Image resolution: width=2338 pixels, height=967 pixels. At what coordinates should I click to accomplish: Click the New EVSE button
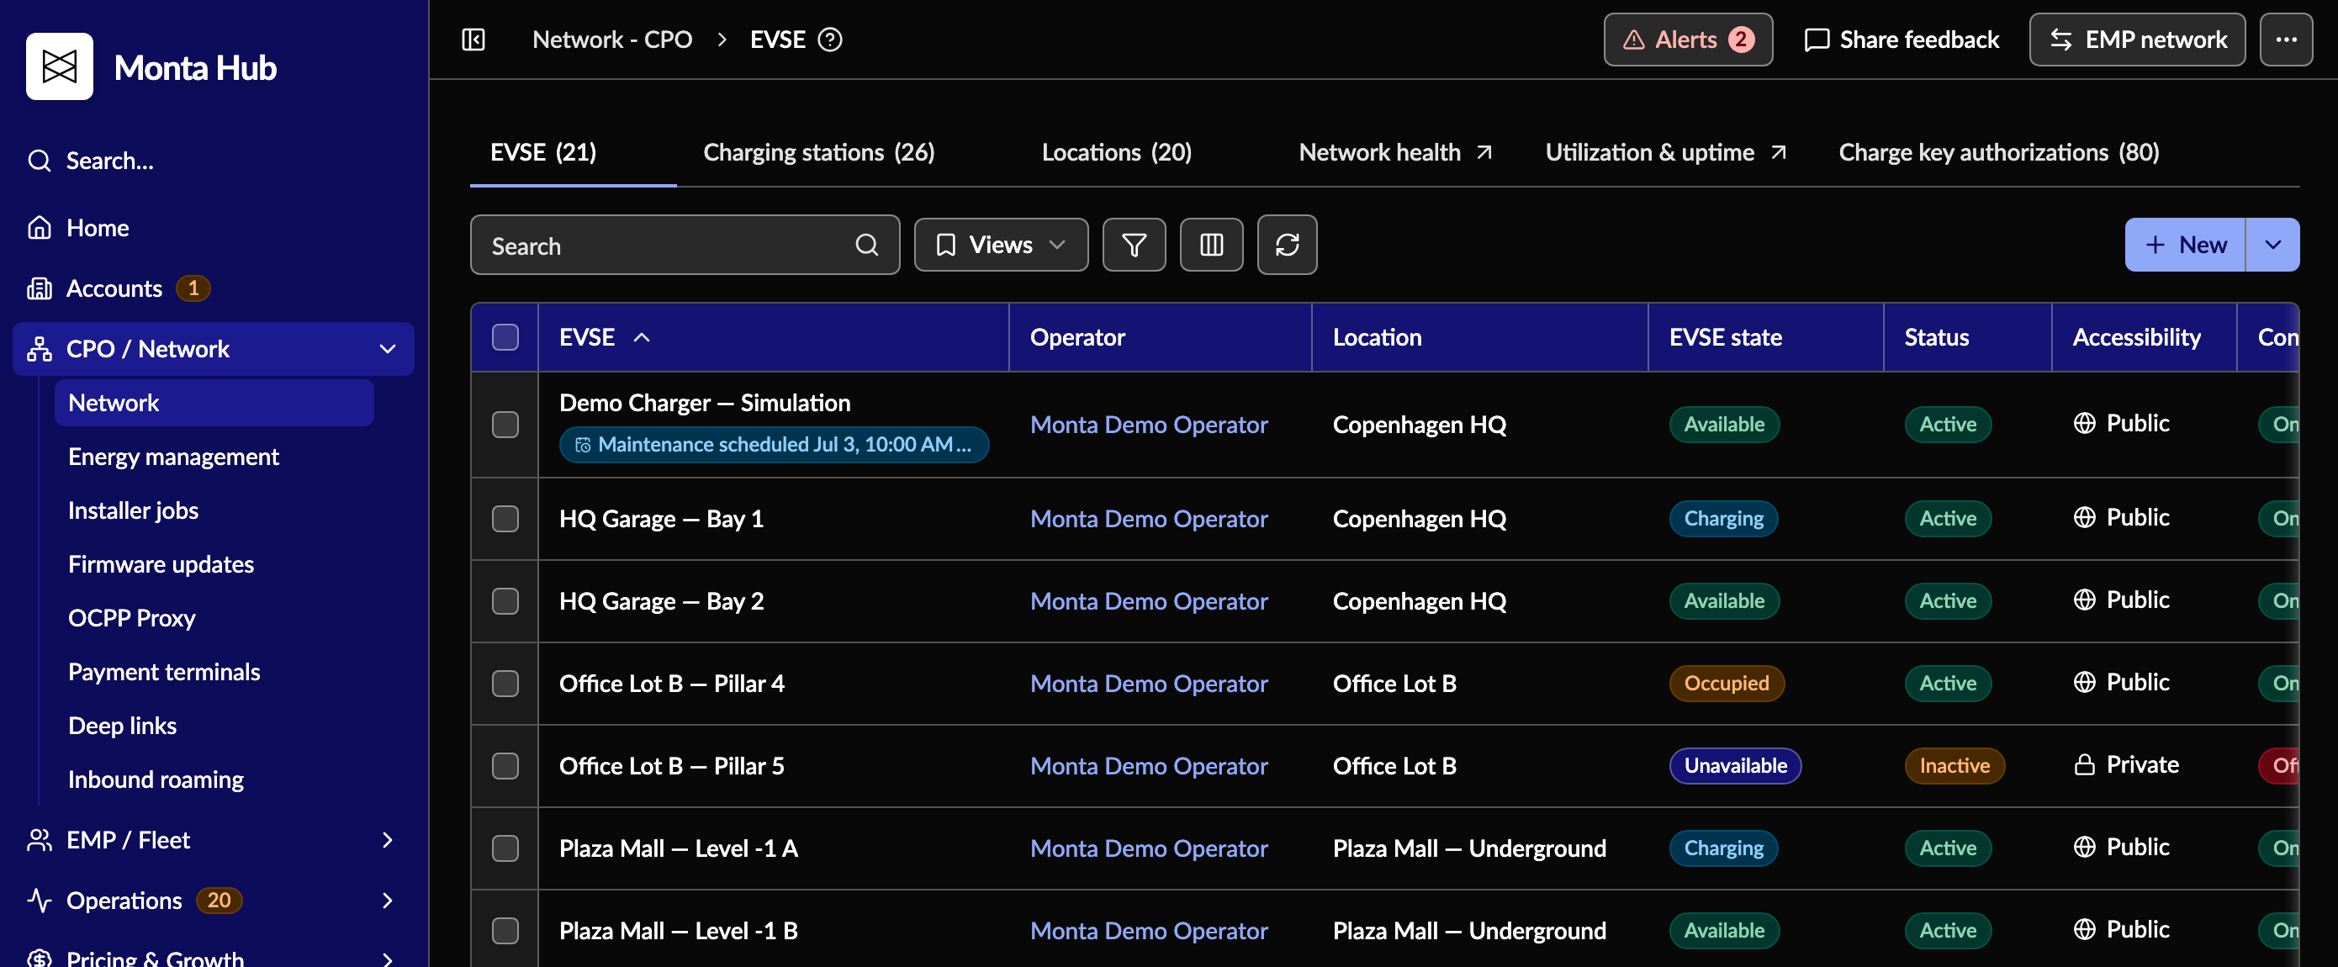pos(2185,245)
